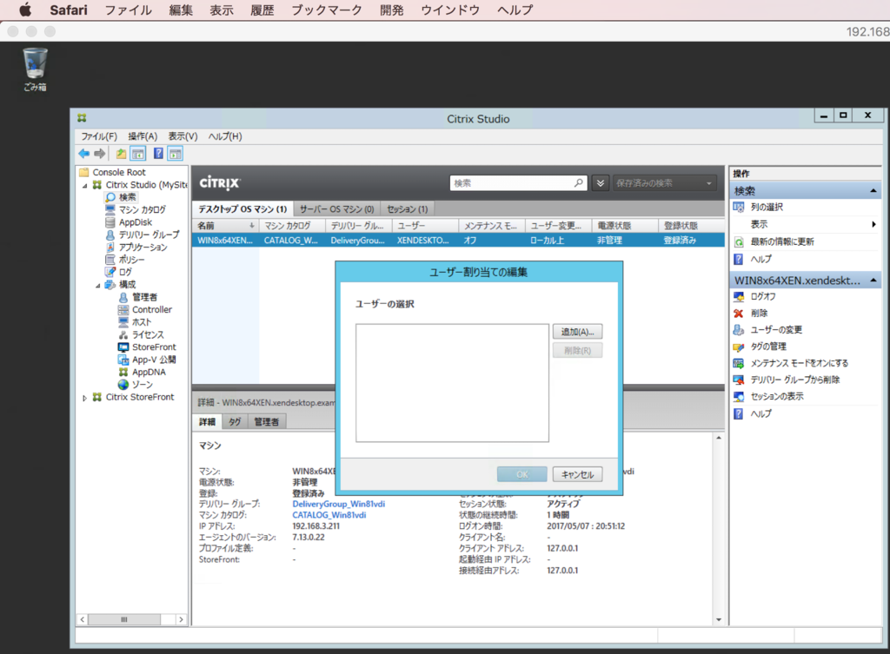This screenshot has width=890, height=654.
Task: Open 操作(A) menu
Action: [x=143, y=136]
